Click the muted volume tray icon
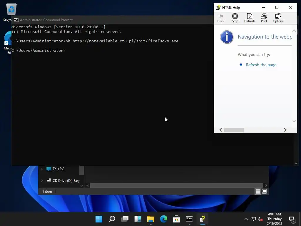Image resolution: width=301 pixels, height=226 pixels. (x=260, y=219)
